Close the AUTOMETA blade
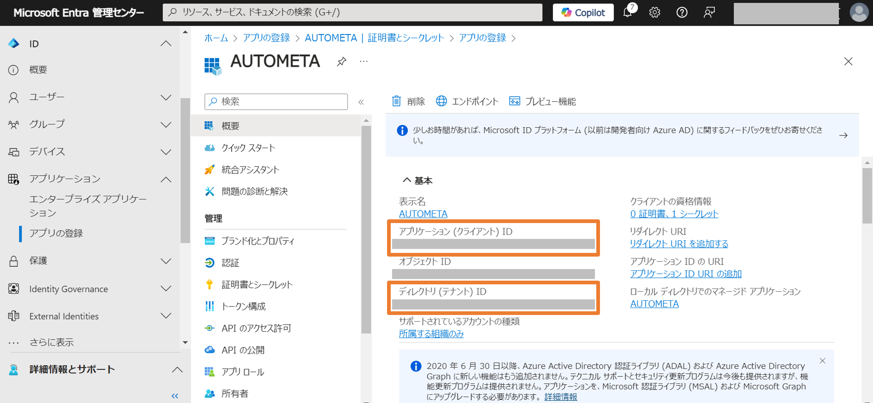This screenshot has height=403, width=873. (848, 61)
